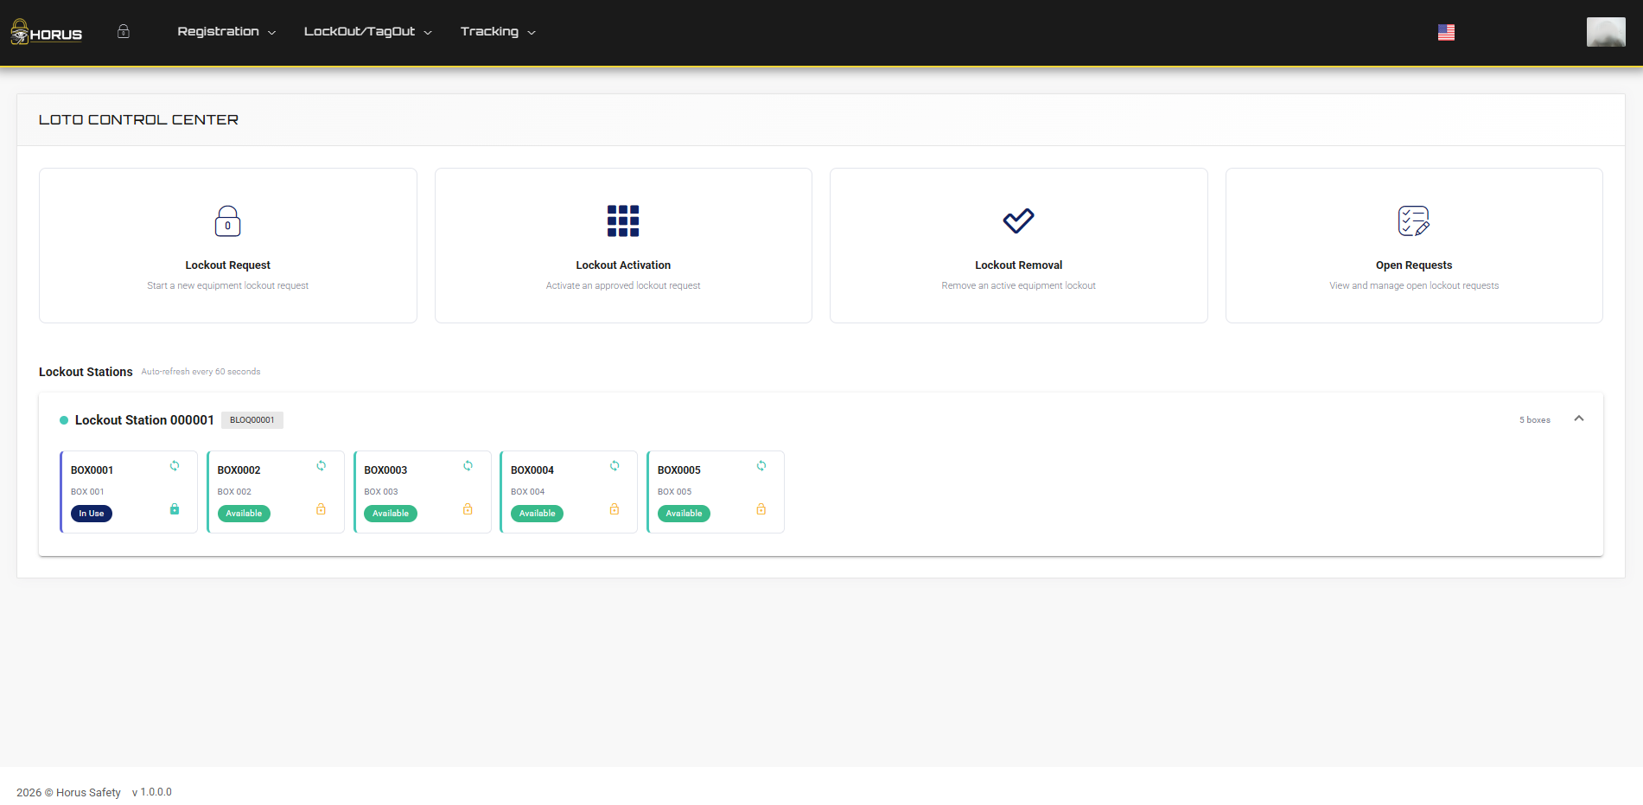
Task: Select the BOX0002 card title
Action: pos(239,470)
